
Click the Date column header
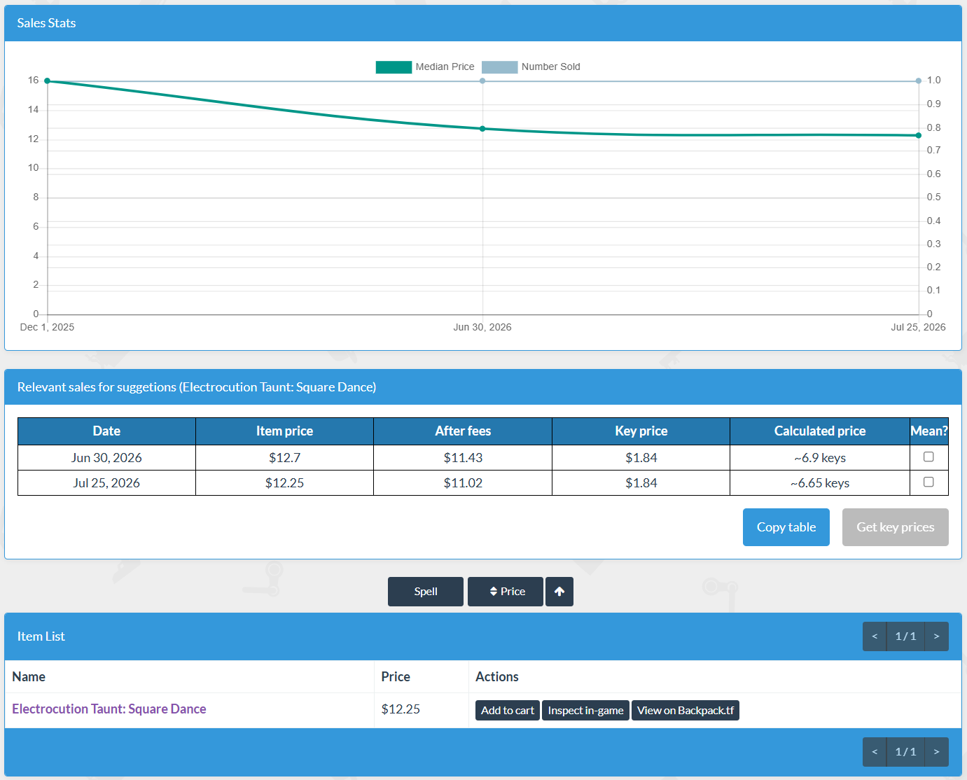pos(106,431)
